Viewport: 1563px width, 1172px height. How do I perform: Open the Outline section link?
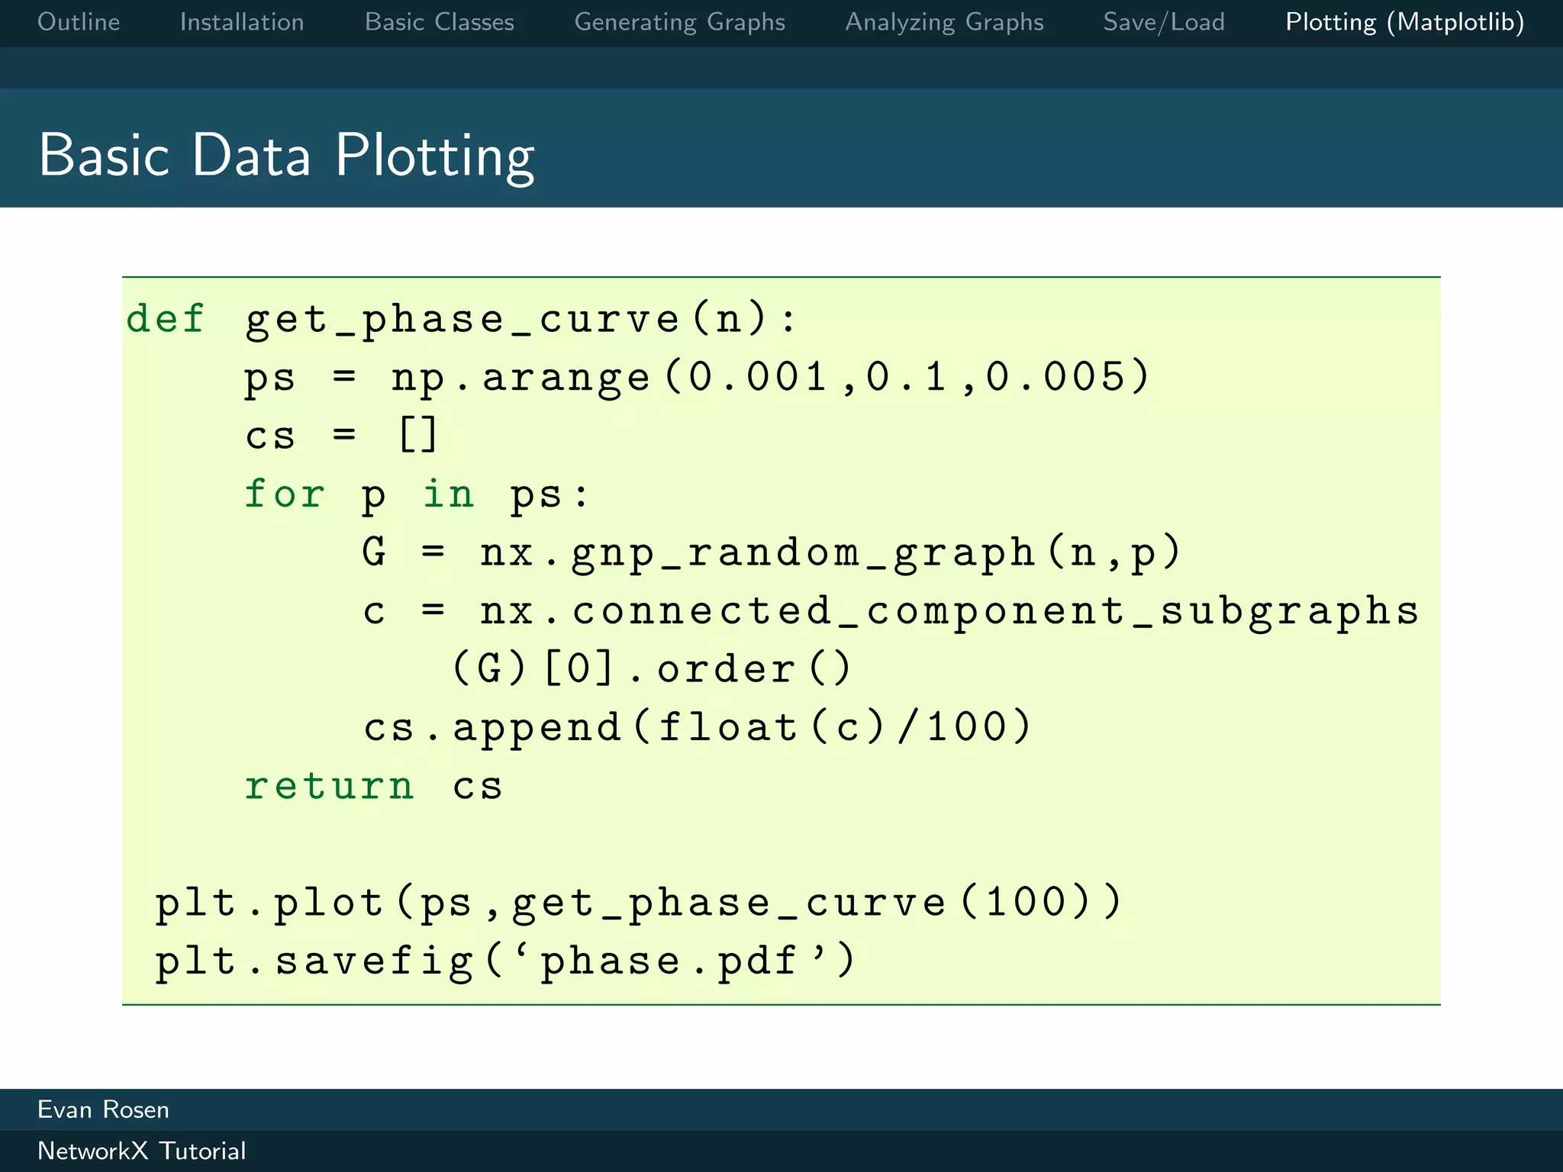pyautogui.click(x=79, y=22)
